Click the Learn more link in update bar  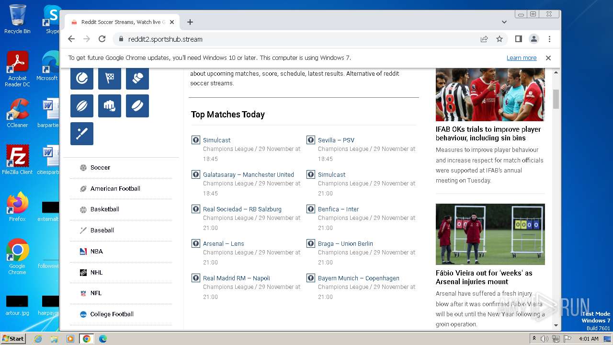[x=522, y=58]
